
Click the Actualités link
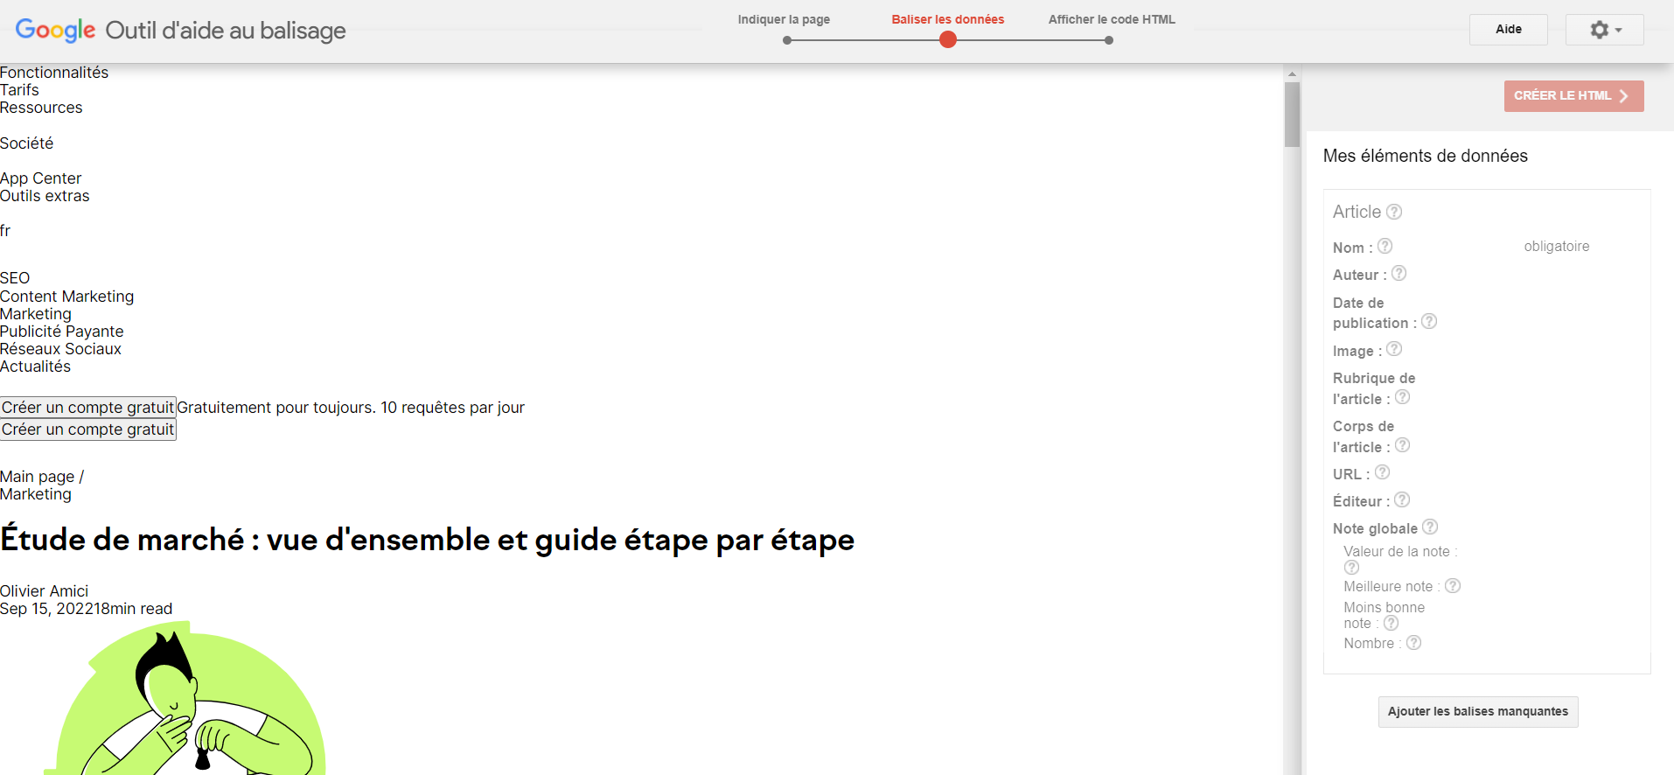35,367
